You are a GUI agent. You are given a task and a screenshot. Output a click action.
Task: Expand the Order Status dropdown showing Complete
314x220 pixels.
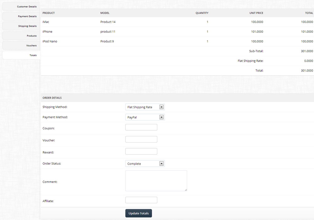coord(145,164)
